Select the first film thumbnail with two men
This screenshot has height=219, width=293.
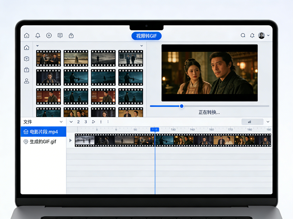pos(48,58)
